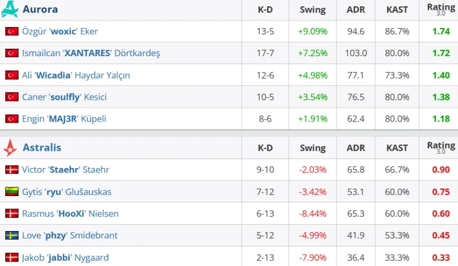Click the Lithuanian flag beside ryu
This screenshot has width=458, height=266.
(x=11, y=191)
